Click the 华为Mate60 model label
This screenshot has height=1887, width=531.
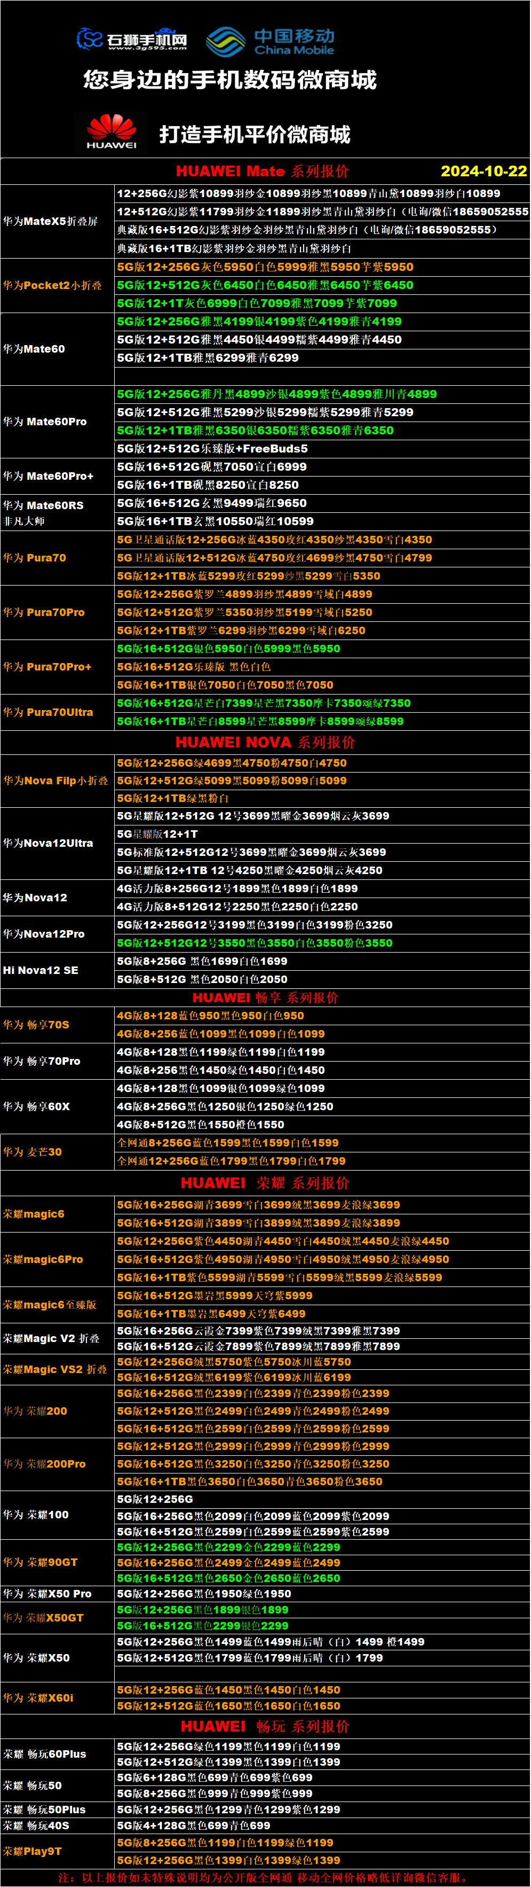[34, 349]
